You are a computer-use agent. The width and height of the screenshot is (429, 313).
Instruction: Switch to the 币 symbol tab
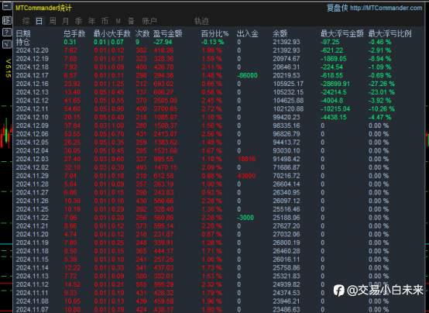coord(105,21)
